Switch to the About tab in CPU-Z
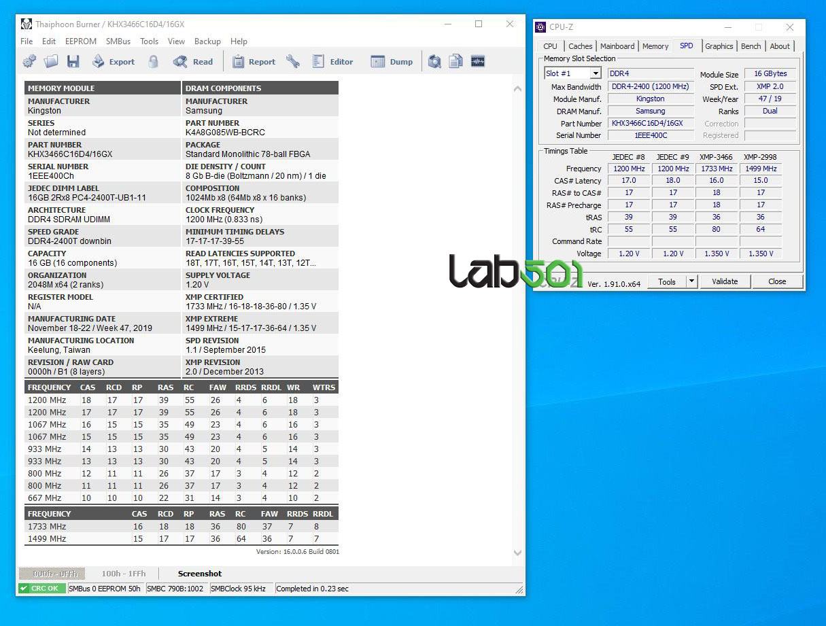Viewport: 826px width, 626px height. click(780, 46)
